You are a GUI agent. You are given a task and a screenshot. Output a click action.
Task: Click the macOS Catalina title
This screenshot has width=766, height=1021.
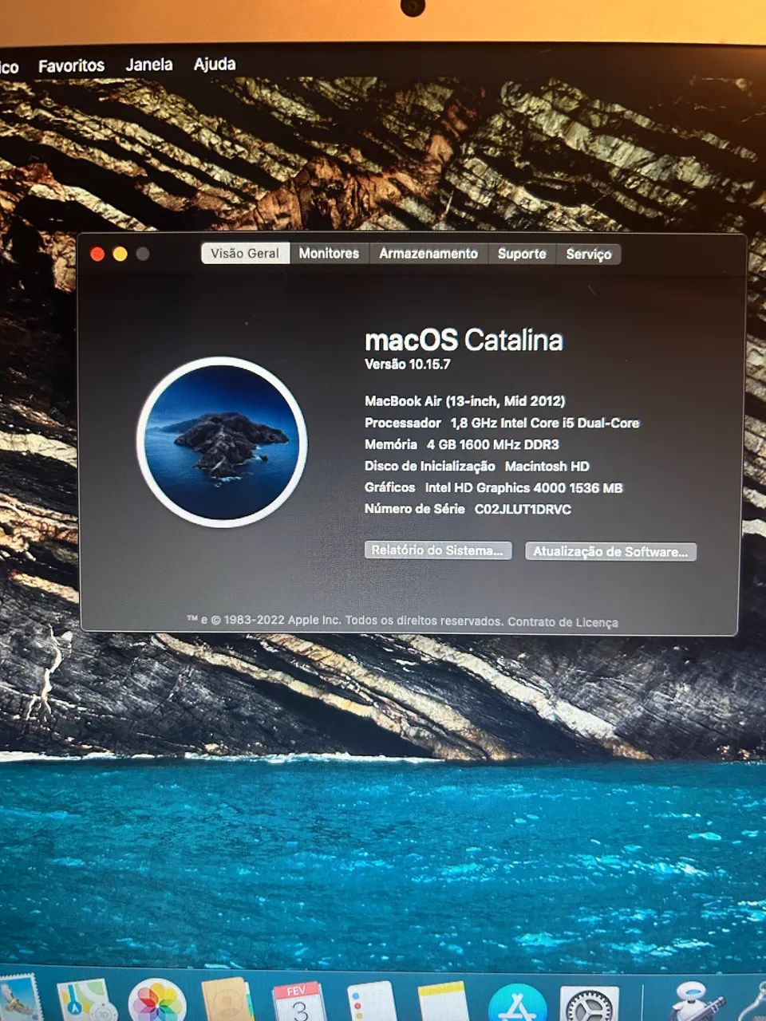pos(464,341)
